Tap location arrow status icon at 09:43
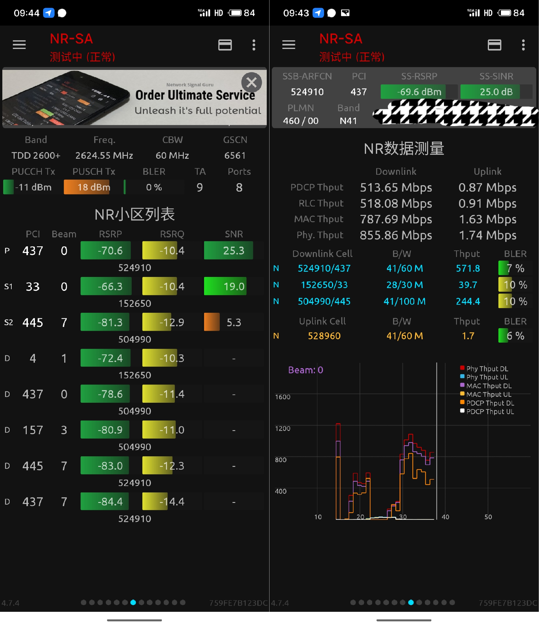 [318, 13]
